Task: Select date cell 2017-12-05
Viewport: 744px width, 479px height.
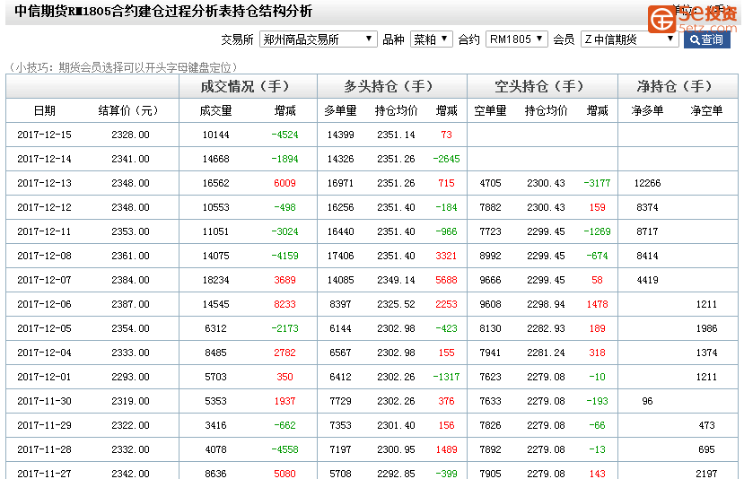Action: (x=44, y=328)
